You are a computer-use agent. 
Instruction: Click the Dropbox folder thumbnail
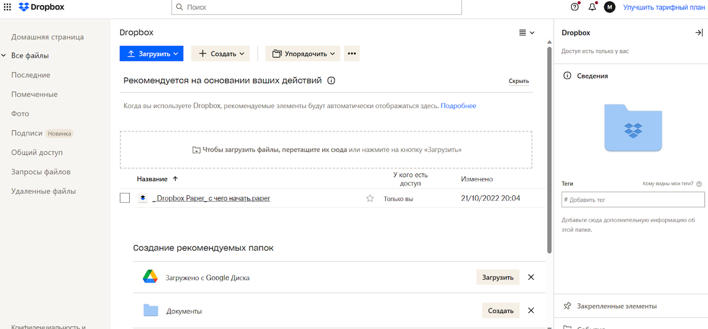[633, 127]
